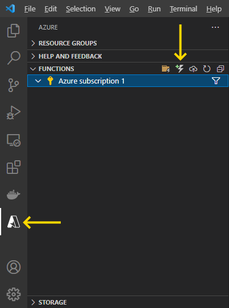229x308 pixels.
Task: Select the Azure icon in activity bar
Action: tap(14, 222)
